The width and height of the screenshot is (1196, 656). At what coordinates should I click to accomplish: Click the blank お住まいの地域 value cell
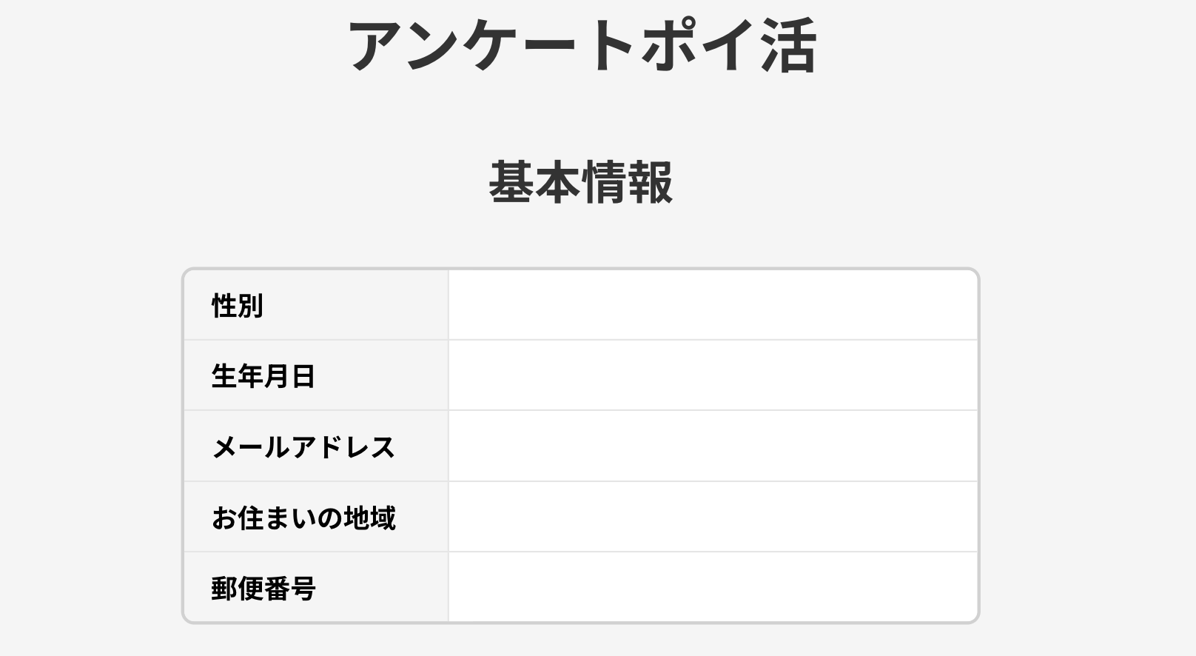tap(713, 517)
